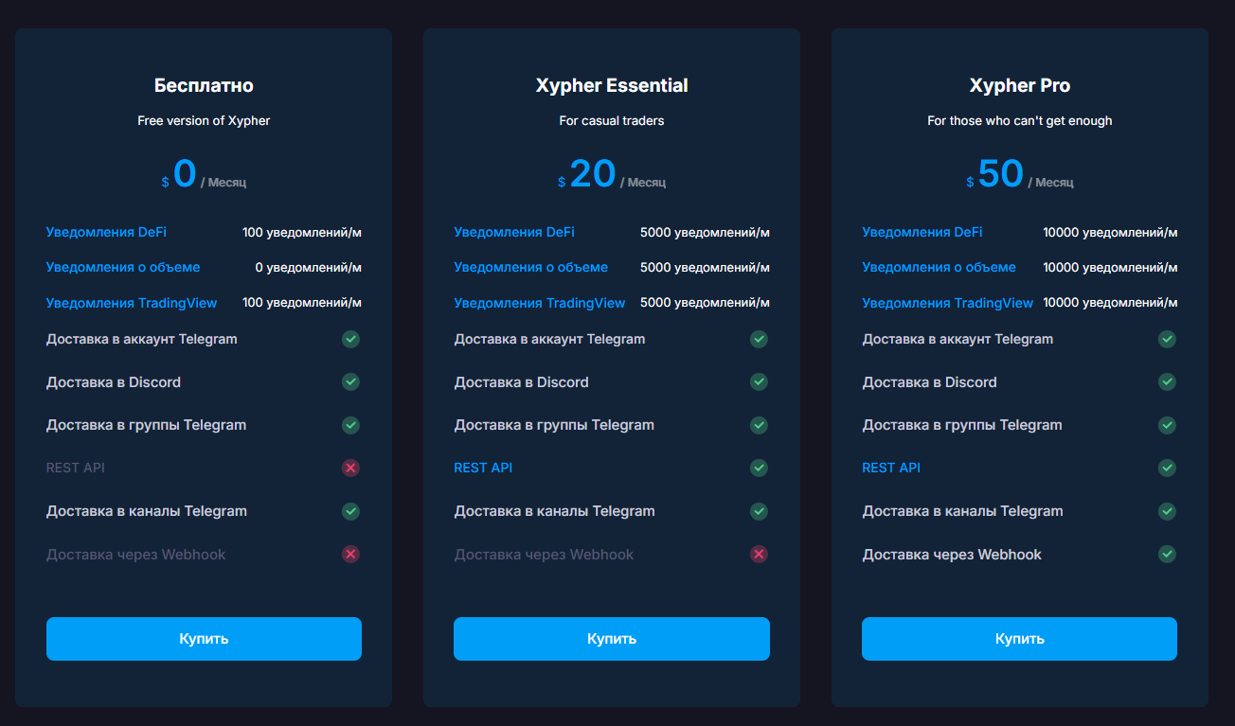Screen dimensions: 1235x726
Task: Click the Discord checkmark in Xypher Pro
Action: (1168, 381)
